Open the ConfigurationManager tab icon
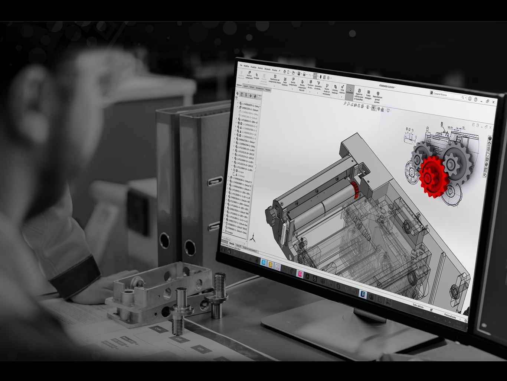The width and height of the screenshot is (507, 381). click(x=246, y=95)
